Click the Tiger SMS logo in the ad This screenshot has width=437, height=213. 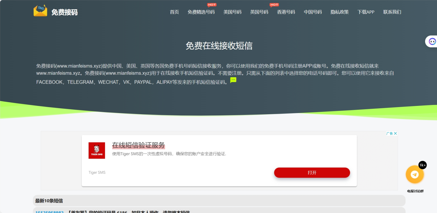(x=96, y=150)
